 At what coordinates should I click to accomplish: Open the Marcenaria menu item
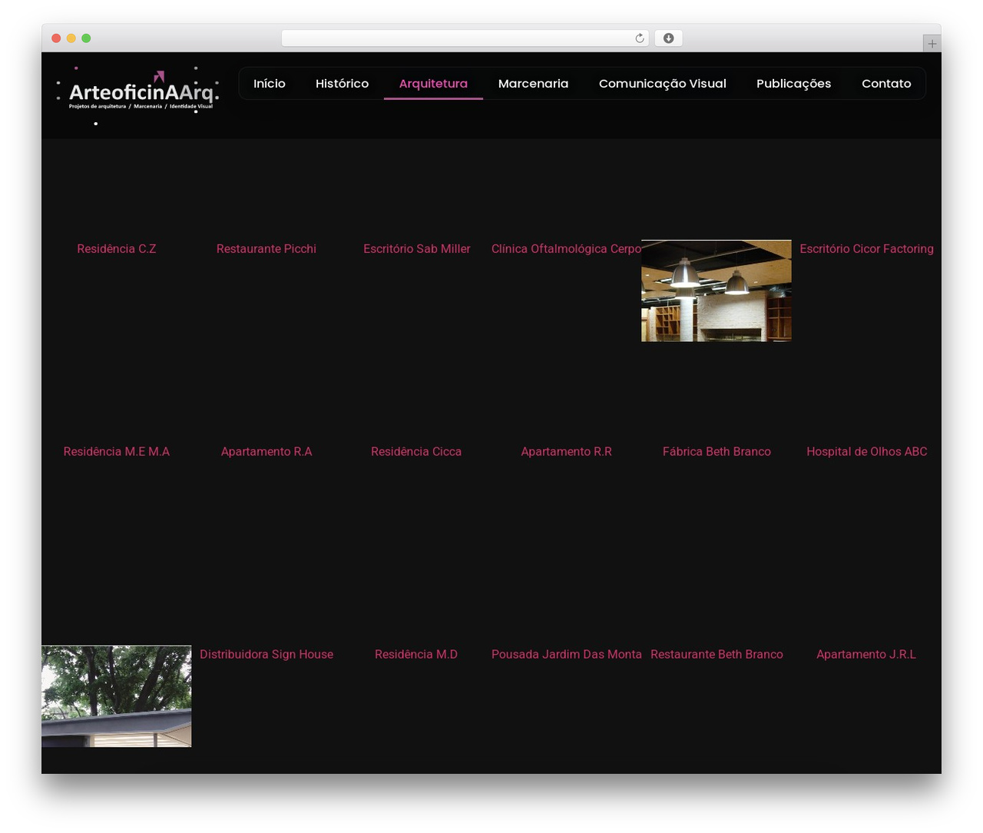pos(533,84)
